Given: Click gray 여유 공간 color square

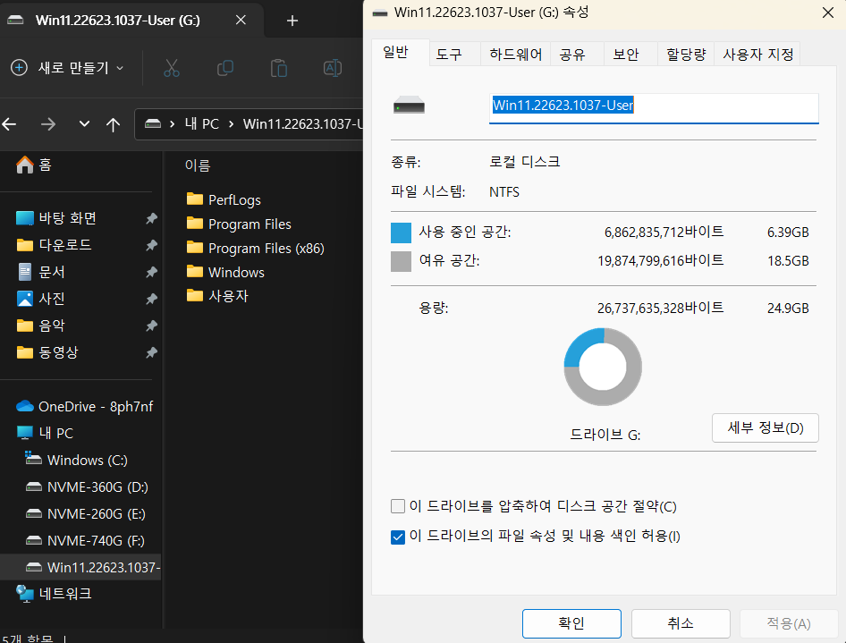Looking at the screenshot, I should 401,261.
